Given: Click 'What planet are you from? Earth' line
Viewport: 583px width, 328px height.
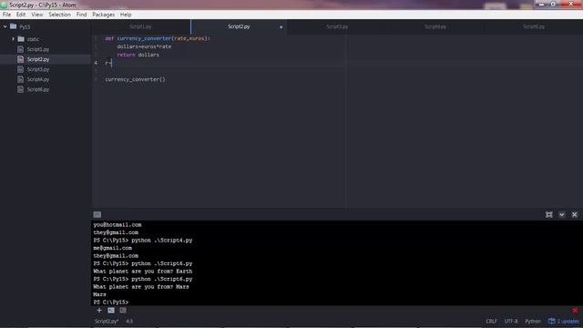Looking at the screenshot, I should [x=143, y=272].
